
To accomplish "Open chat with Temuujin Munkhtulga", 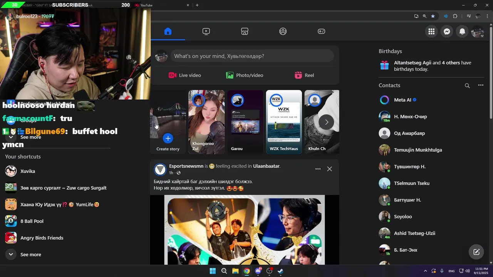I will click(x=431, y=150).
